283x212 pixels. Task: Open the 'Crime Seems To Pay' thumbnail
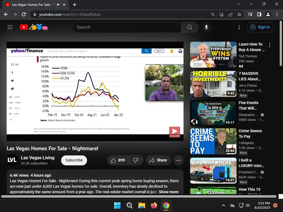[x=213, y=141]
